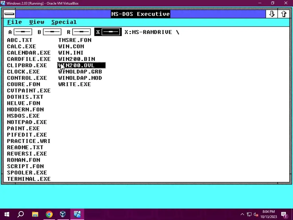
Task: Open the File menu
Action: coord(14,22)
